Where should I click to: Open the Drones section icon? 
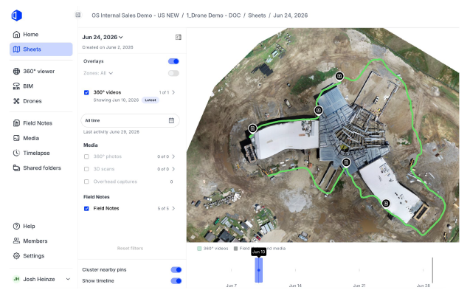(16, 101)
